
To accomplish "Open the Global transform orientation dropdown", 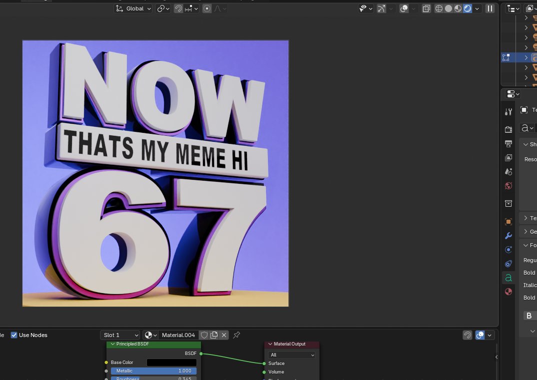I will [133, 8].
